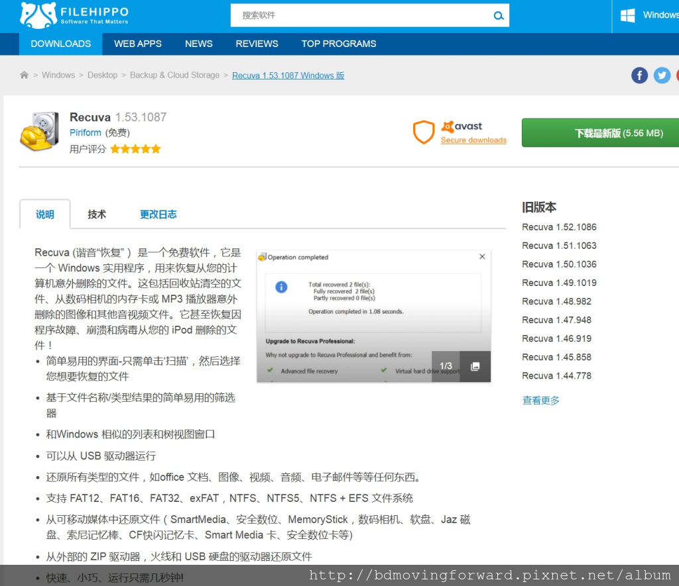Open the screenshot gallery icon
The width and height of the screenshot is (679, 586).
475,366
